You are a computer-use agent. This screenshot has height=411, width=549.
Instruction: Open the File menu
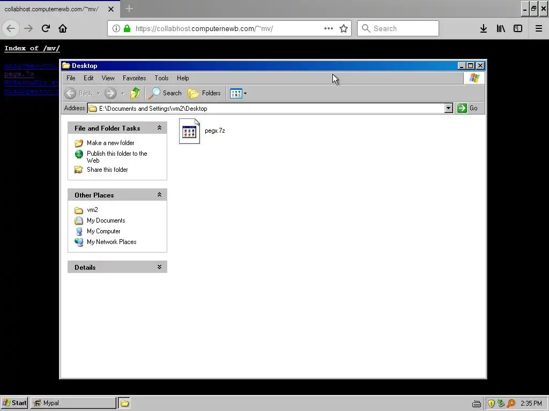[x=71, y=78]
